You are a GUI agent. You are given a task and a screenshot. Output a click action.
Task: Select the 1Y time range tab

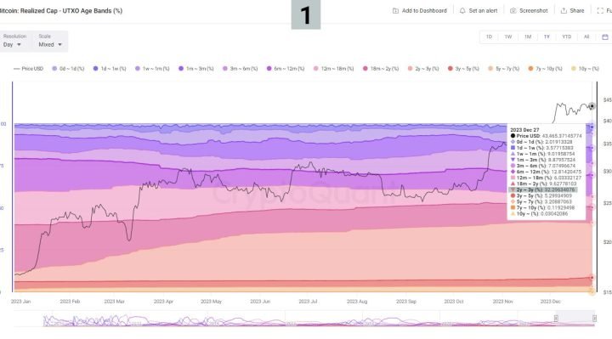click(x=547, y=37)
